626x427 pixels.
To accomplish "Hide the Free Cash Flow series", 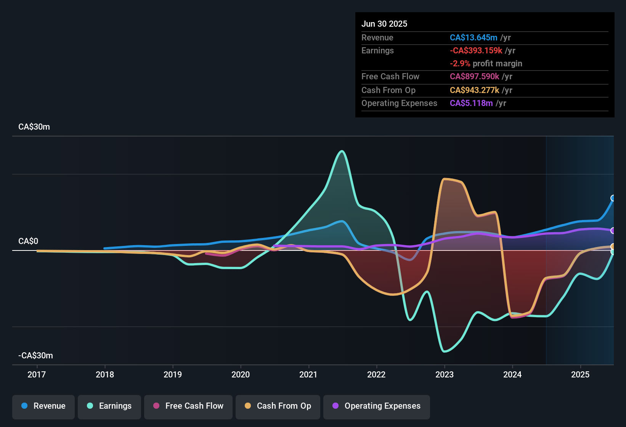I will click(188, 406).
